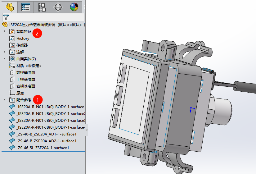The height and width of the screenshot is (174, 256).
Task: Click the filter funnel icon
Action: click(6, 17)
